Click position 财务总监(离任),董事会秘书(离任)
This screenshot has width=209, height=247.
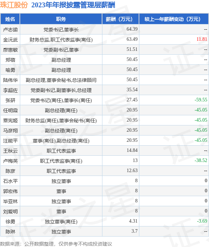[61, 121]
